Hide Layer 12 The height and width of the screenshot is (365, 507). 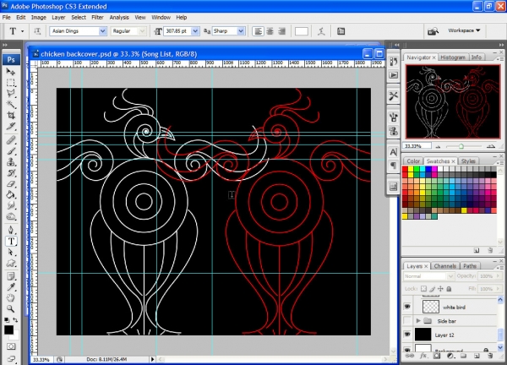click(407, 335)
